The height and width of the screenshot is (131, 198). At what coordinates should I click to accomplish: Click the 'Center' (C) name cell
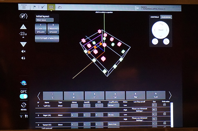[x=47, y=125]
